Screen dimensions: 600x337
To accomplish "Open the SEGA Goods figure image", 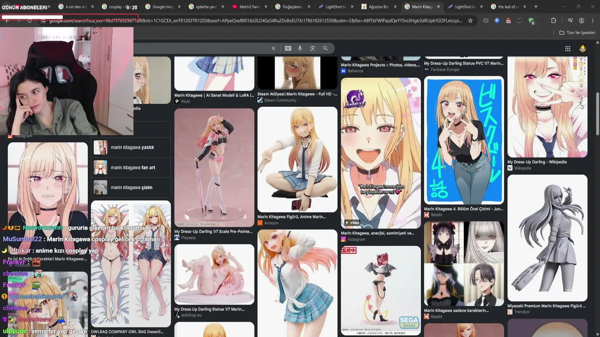I will (x=381, y=291).
